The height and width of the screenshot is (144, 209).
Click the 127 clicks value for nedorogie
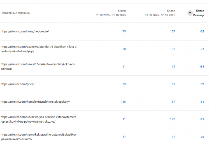173,31
